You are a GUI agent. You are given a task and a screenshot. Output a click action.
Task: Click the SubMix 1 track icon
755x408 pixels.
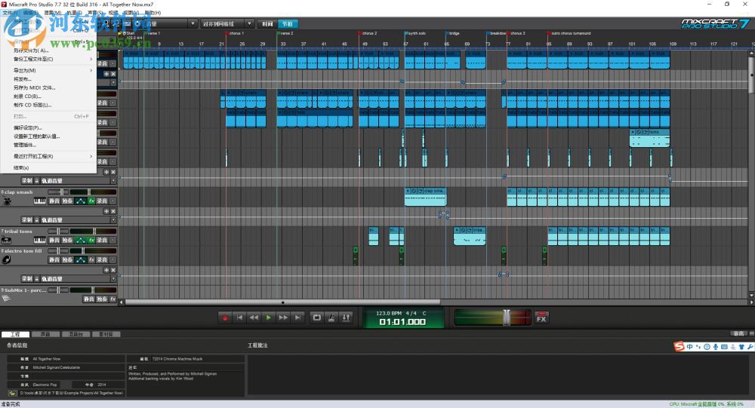click(x=6, y=299)
